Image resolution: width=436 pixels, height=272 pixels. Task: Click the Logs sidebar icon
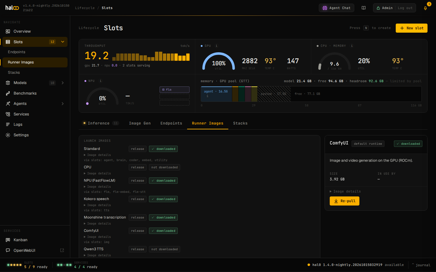tap(8, 125)
